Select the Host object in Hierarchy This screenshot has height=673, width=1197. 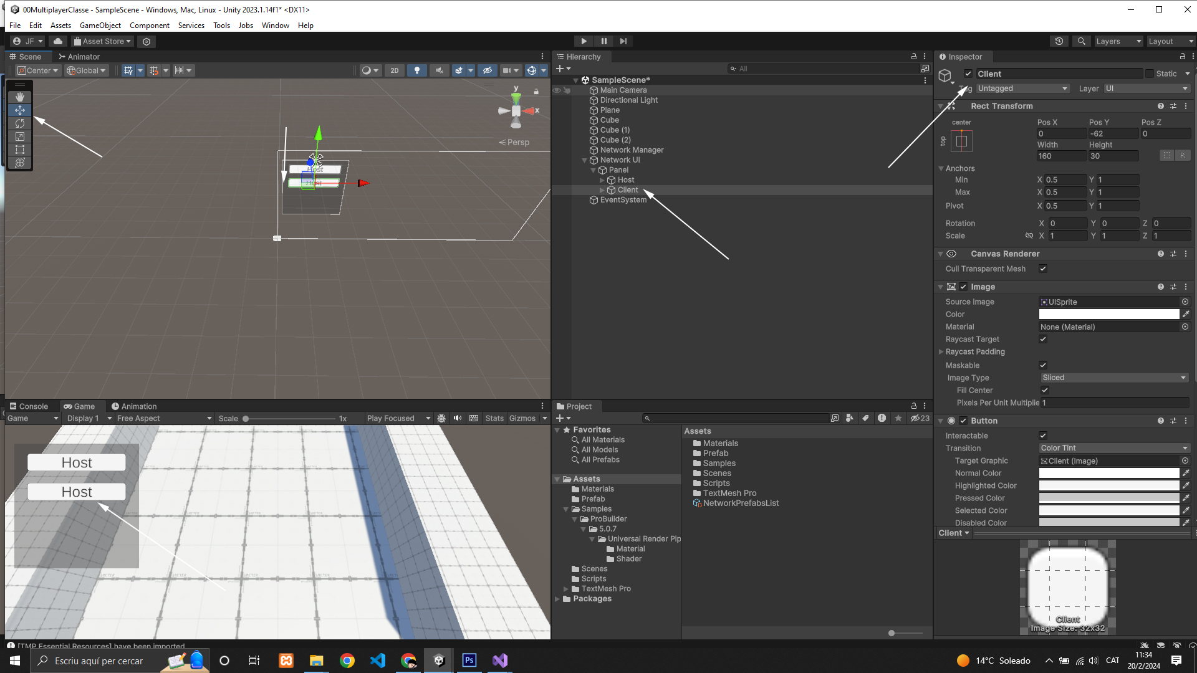[x=625, y=180]
